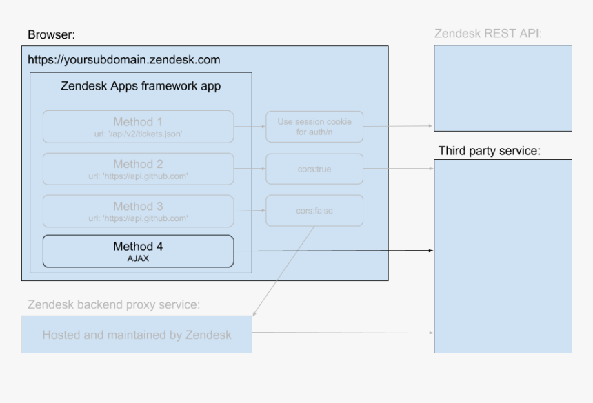593x403 pixels.
Task: Click the 'Zendesk backend proxy service:' label
Action: pos(114,304)
